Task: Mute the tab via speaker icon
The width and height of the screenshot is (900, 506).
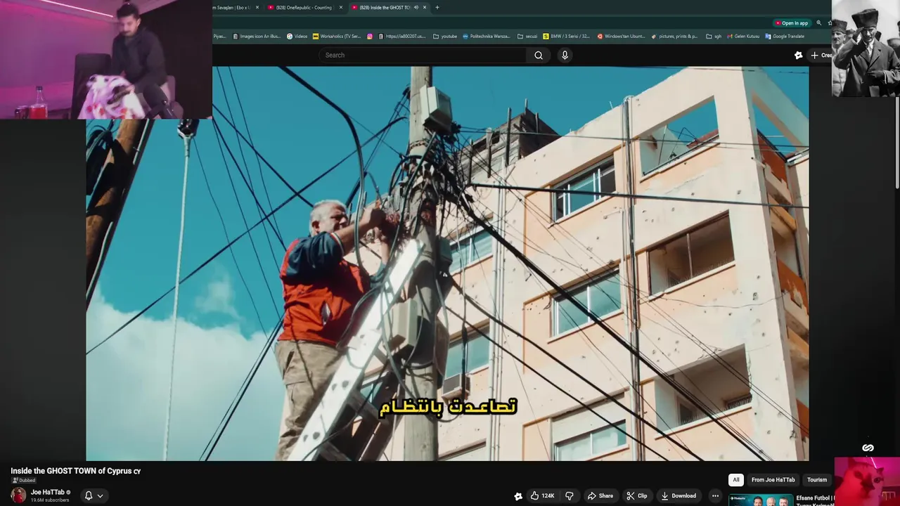Action: [x=416, y=8]
